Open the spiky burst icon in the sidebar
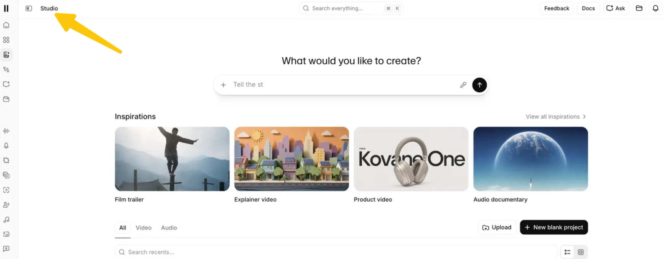 click(x=6, y=160)
